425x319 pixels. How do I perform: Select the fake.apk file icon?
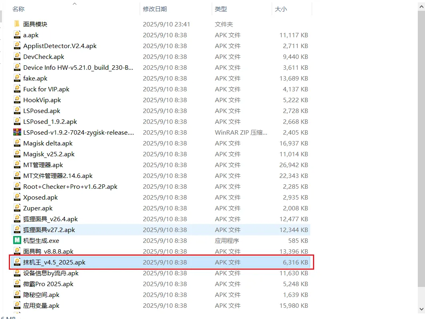click(17, 78)
